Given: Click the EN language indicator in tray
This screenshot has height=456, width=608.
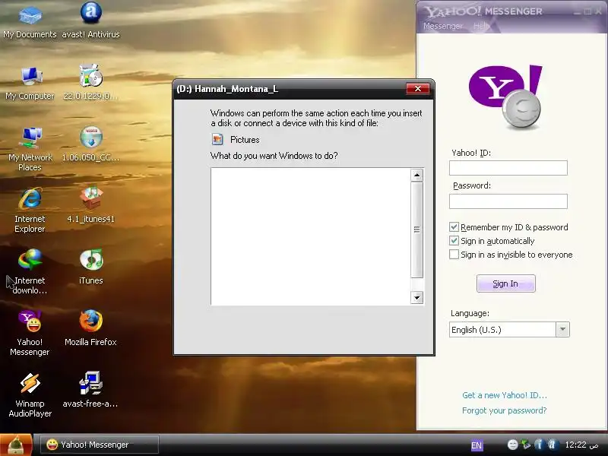Looking at the screenshot, I should tap(477, 445).
